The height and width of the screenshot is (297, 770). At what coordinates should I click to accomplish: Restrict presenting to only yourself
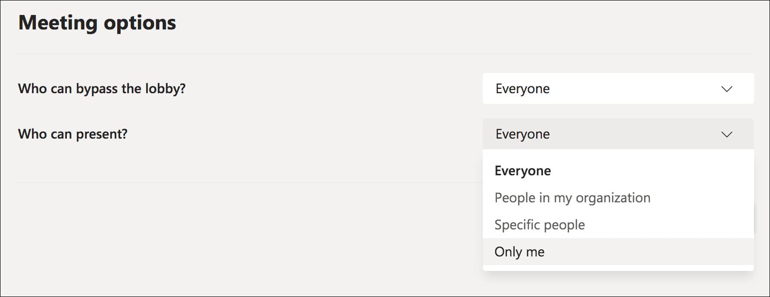coord(519,252)
